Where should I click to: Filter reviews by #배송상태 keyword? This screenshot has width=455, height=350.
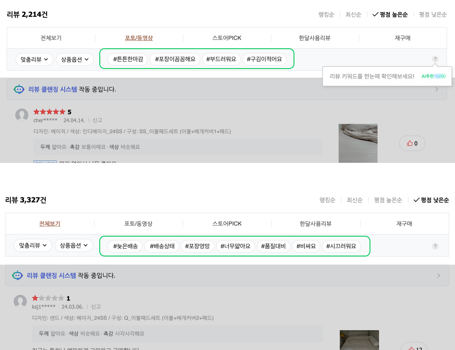[162, 246]
